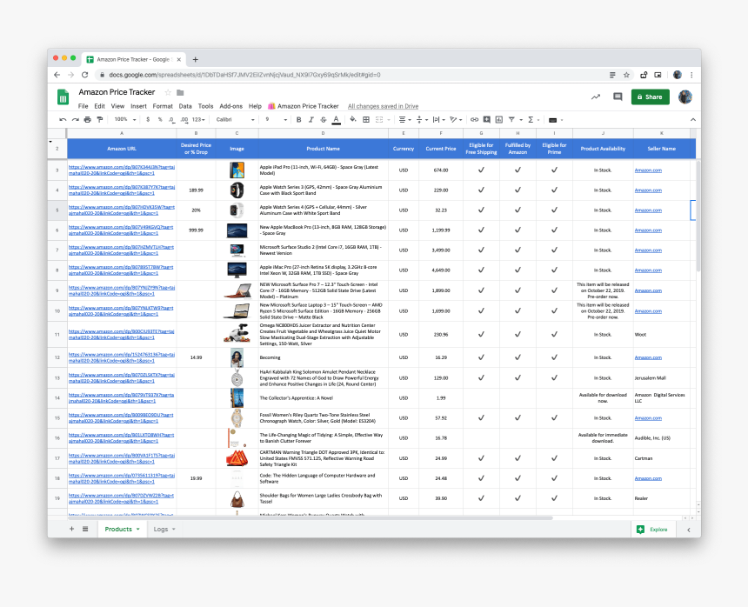Open the Format menu

coord(163,106)
